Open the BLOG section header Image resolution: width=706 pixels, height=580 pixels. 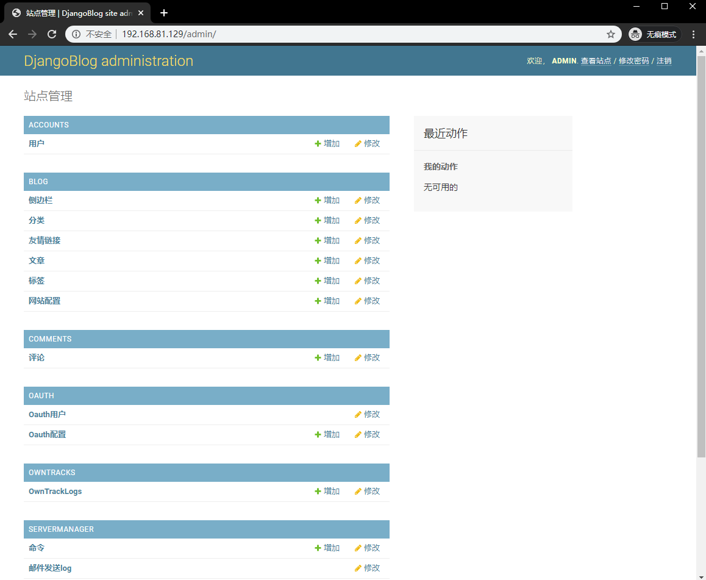coord(38,182)
